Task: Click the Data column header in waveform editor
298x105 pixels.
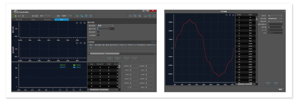Action: point(250,14)
